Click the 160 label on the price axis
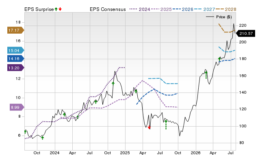The height and width of the screenshot is (155, 260). pos(243,76)
